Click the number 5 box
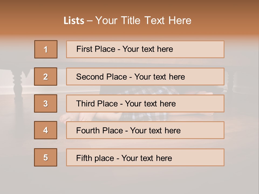The height and width of the screenshot is (194, 259). click(46, 157)
